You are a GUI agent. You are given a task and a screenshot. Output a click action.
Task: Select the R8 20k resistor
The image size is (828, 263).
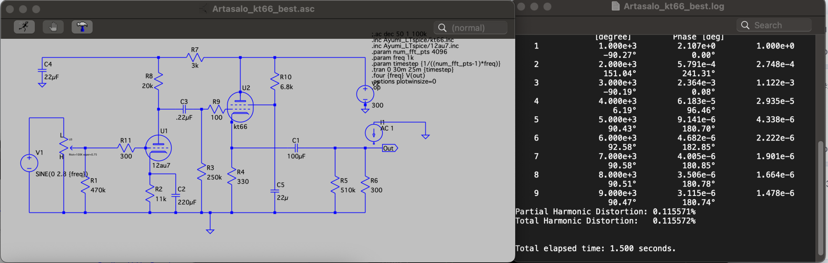point(158,81)
